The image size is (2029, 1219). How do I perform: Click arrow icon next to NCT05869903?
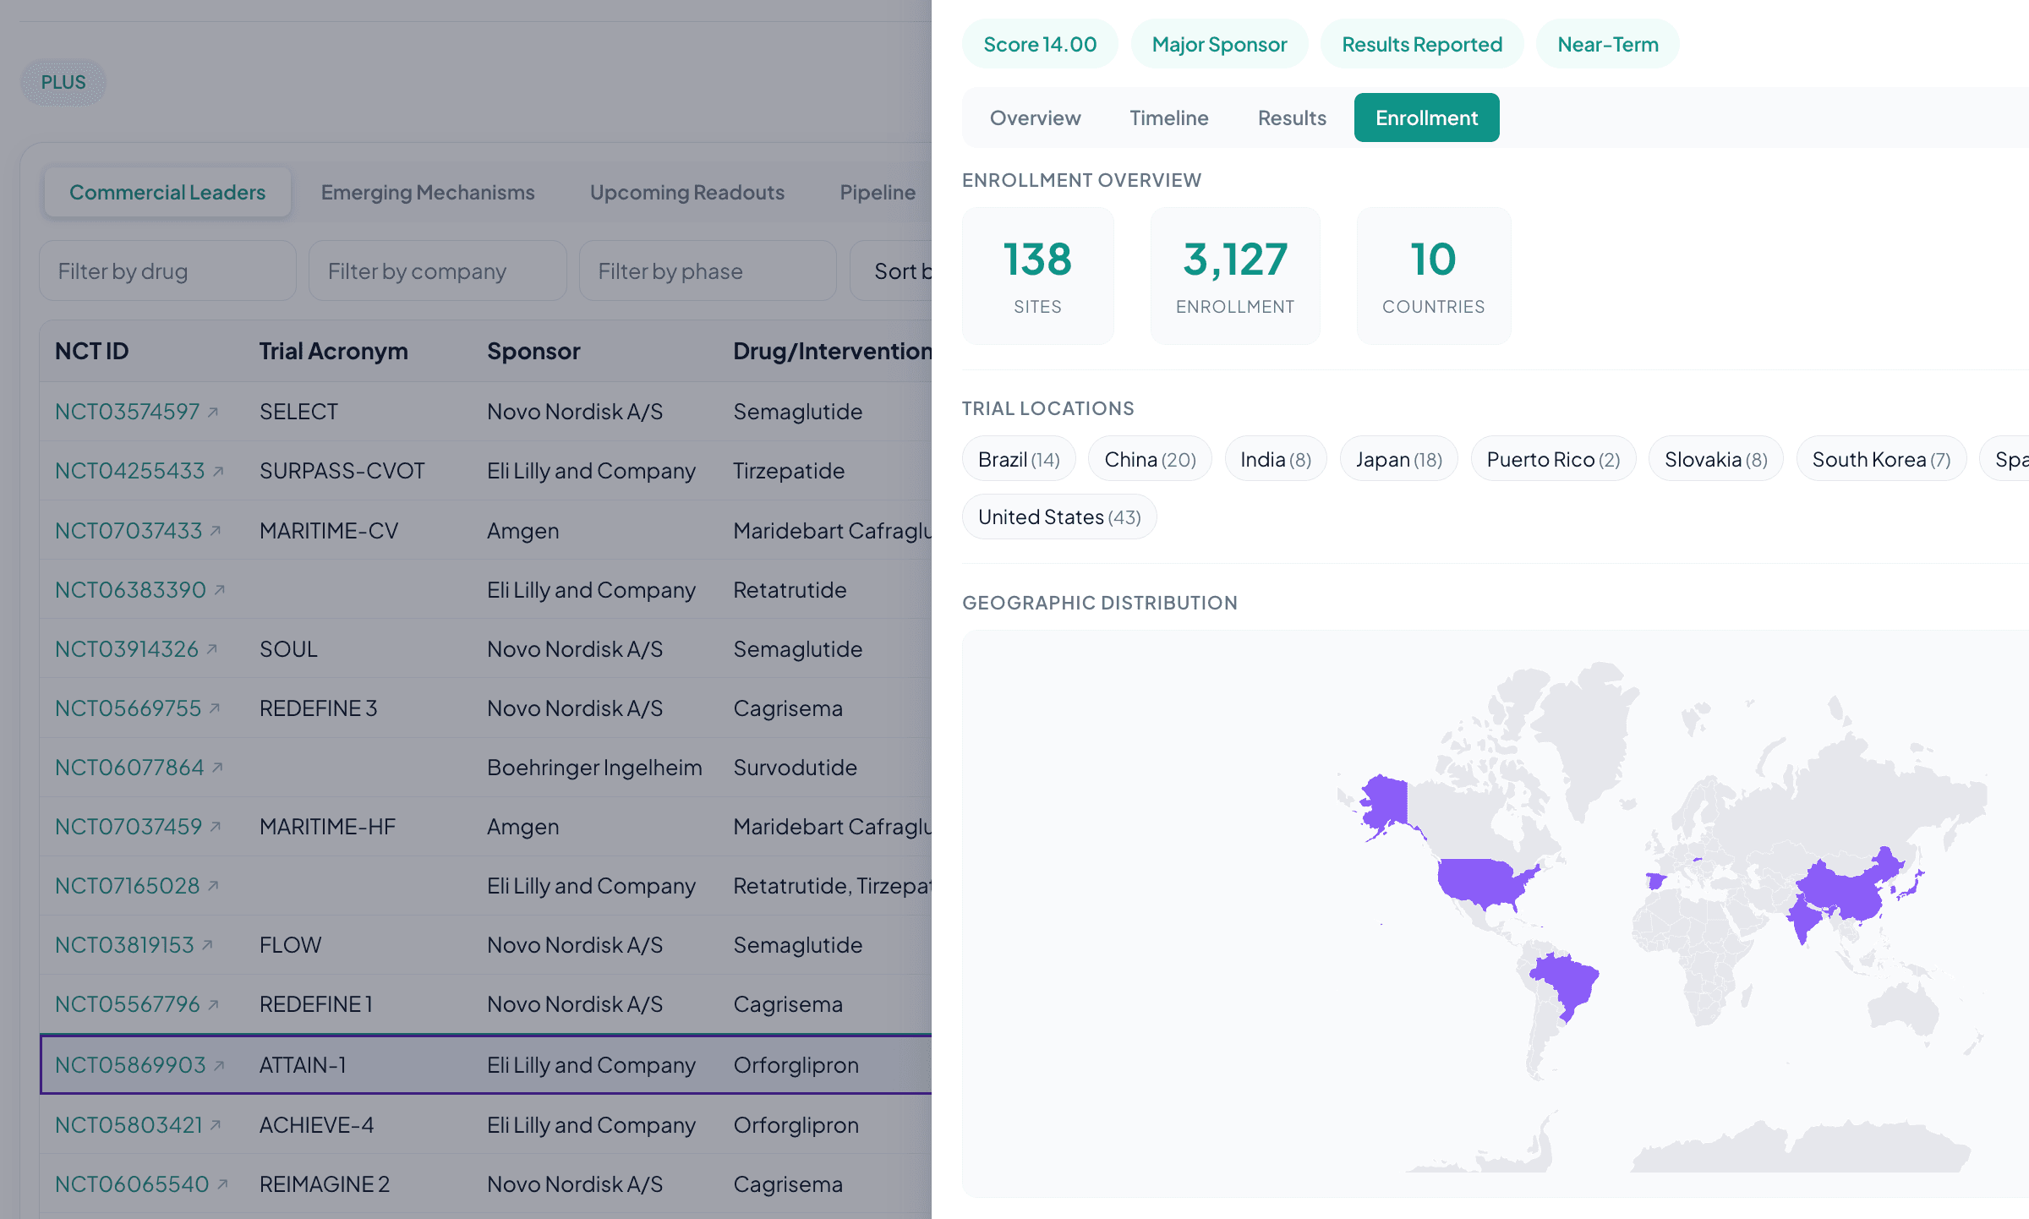(x=219, y=1066)
